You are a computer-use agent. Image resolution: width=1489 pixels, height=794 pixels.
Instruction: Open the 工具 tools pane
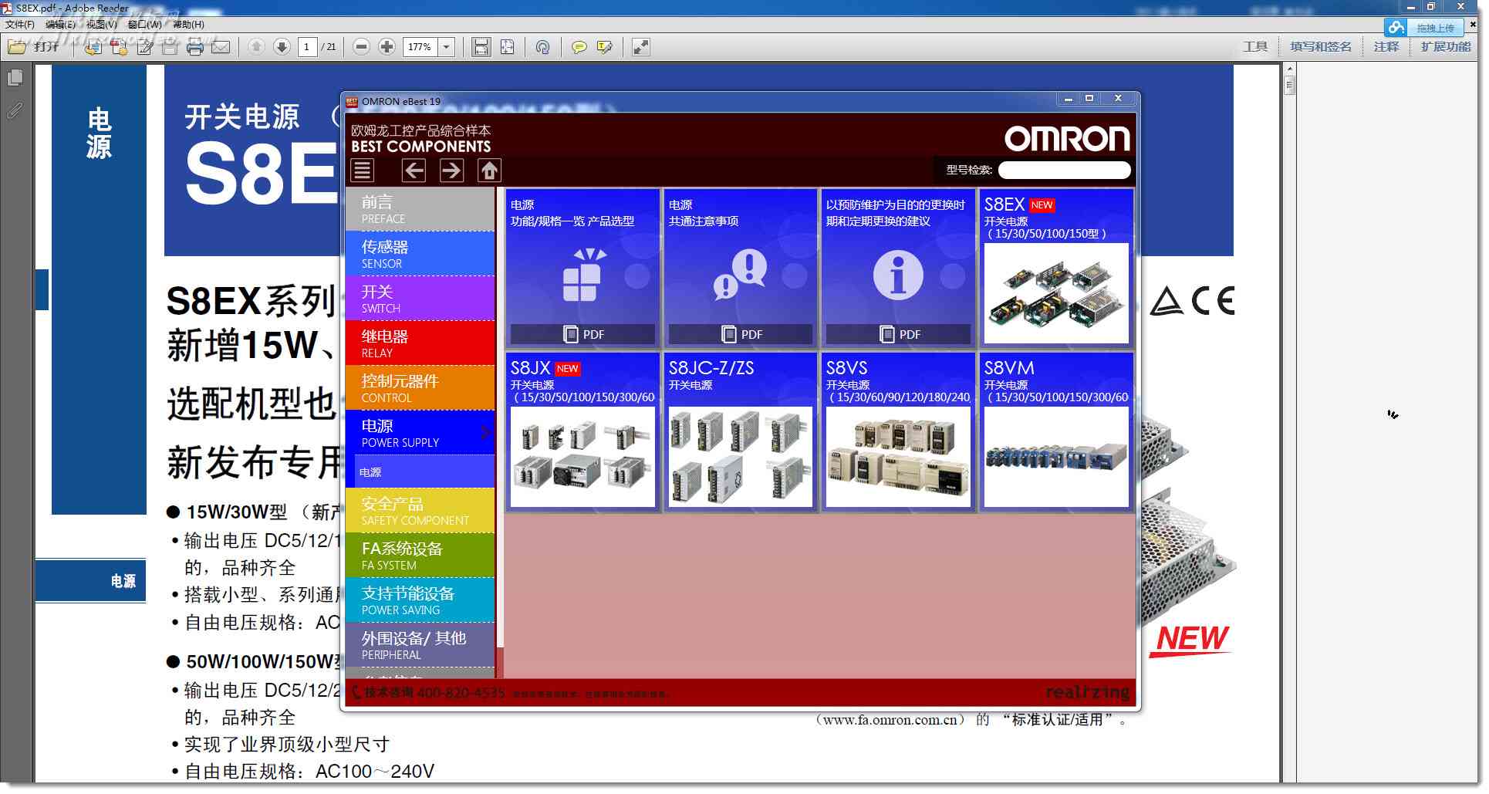1255,47
